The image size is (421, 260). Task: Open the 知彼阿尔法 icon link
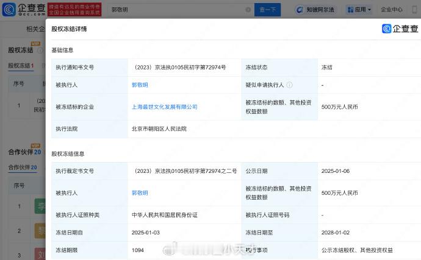point(315,10)
